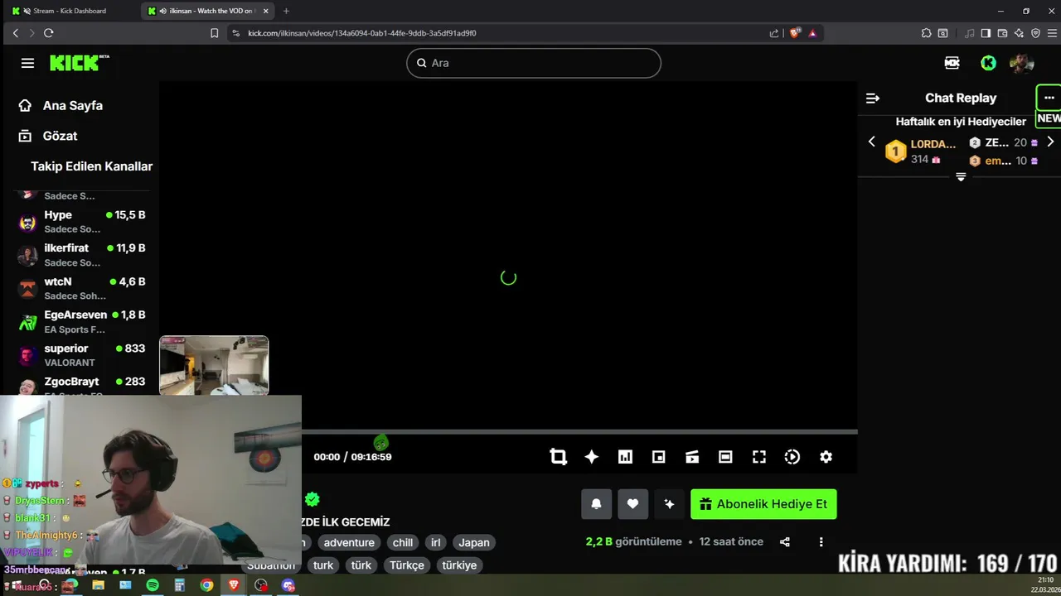Go back in browser history
This screenshot has height=596, width=1061.
click(x=15, y=33)
